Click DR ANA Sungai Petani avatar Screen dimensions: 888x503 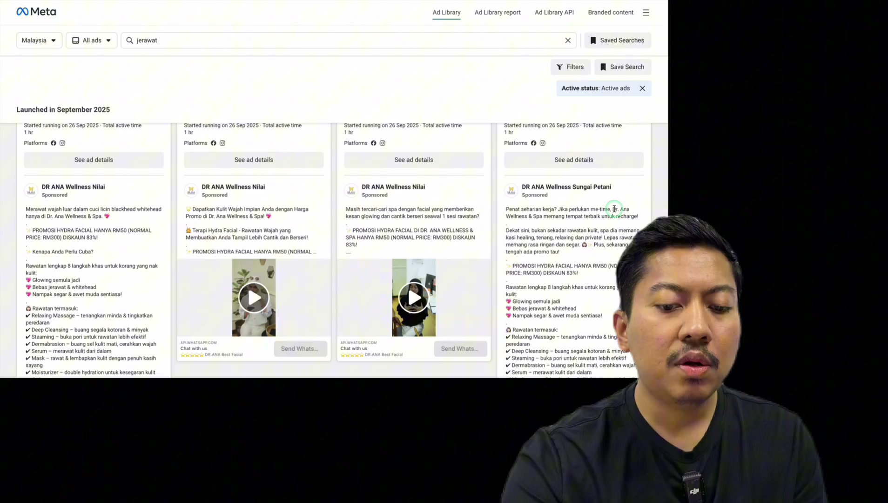pos(511,190)
